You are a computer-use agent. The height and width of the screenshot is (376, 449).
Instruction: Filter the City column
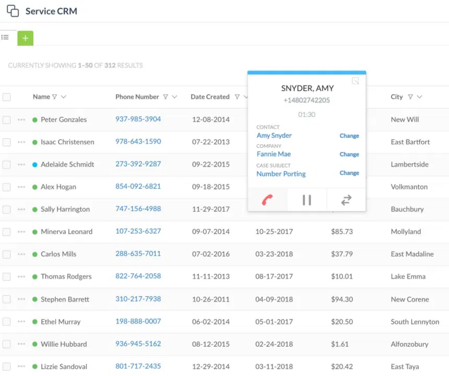pos(410,97)
